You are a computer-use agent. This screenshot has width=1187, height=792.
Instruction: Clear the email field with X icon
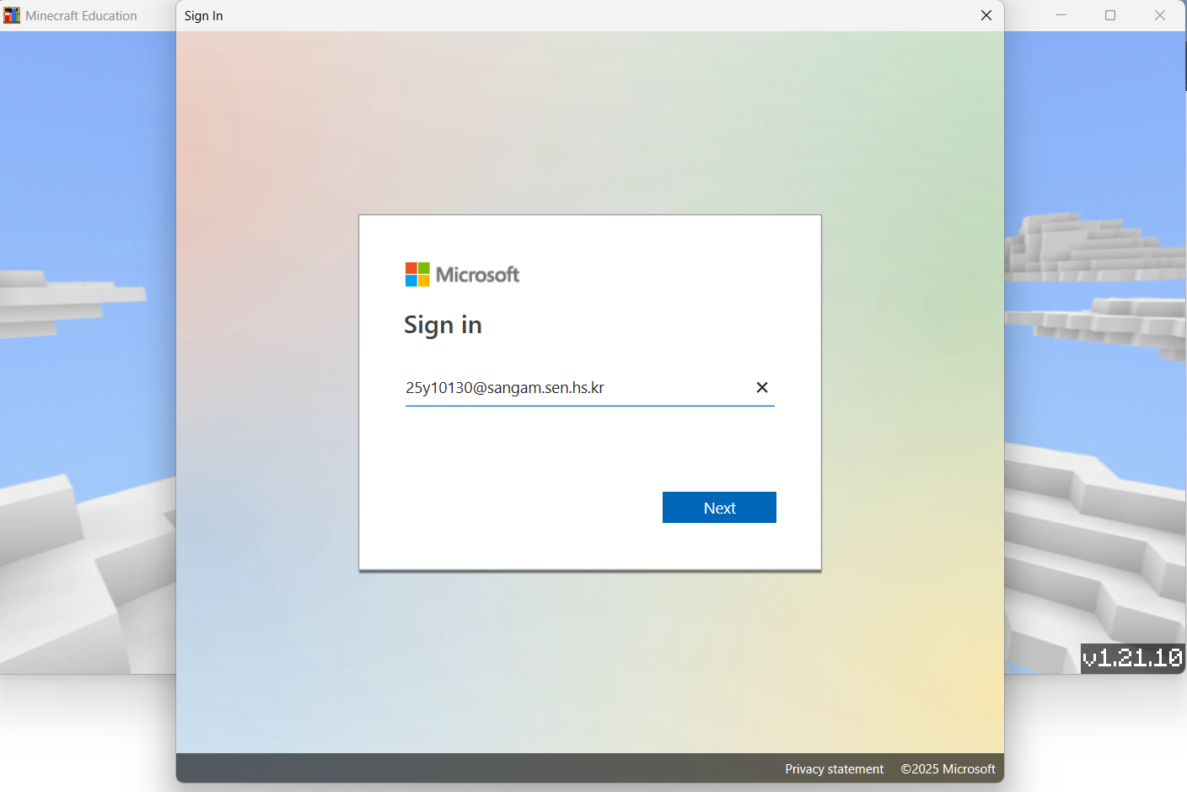pyautogui.click(x=762, y=387)
